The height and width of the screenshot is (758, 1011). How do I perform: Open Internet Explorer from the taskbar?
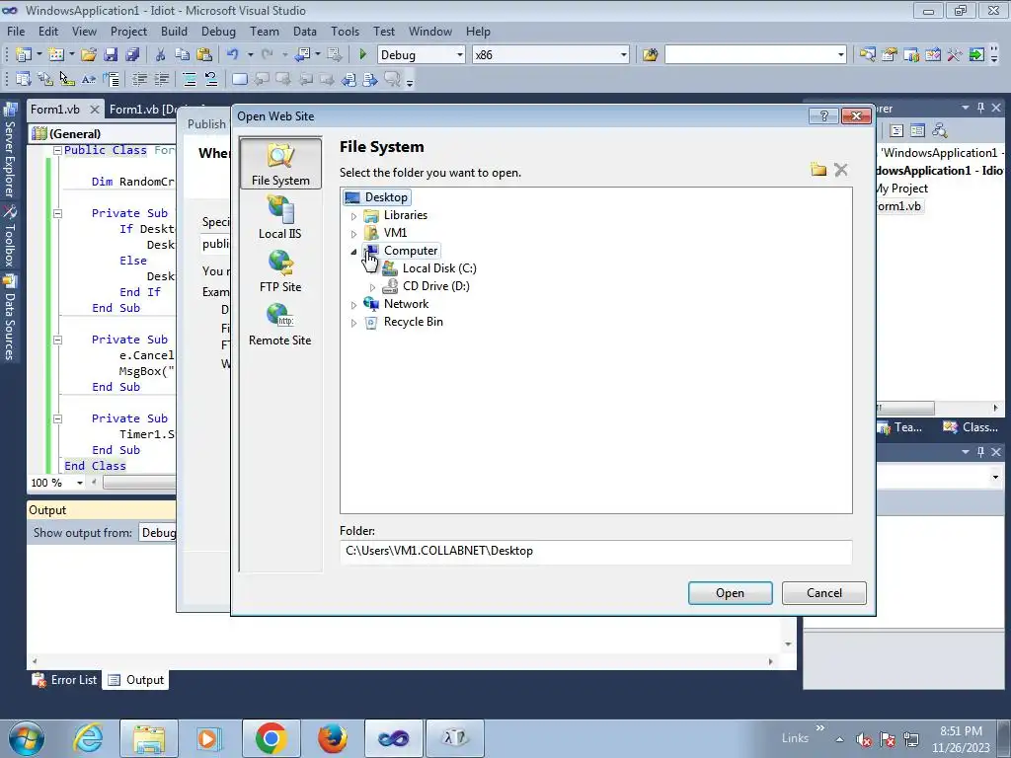tap(88, 738)
